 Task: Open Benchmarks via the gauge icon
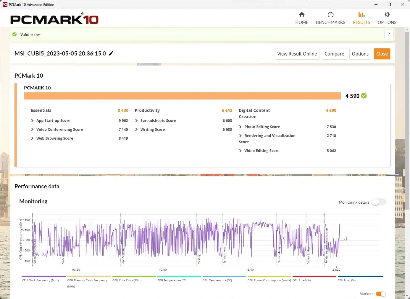[330, 15]
